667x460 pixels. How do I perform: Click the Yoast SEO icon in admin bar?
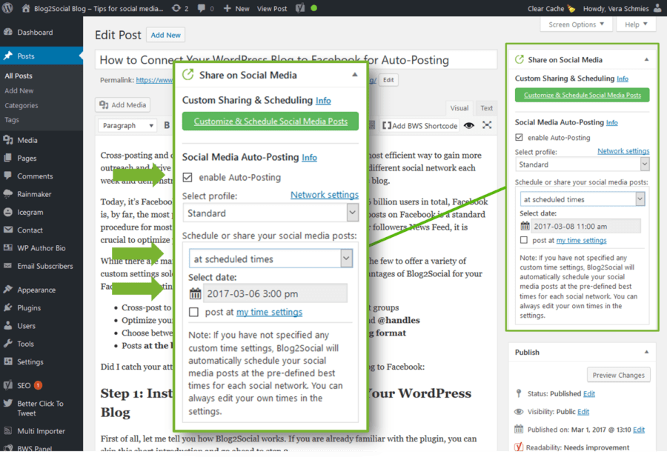click(300, 8)
